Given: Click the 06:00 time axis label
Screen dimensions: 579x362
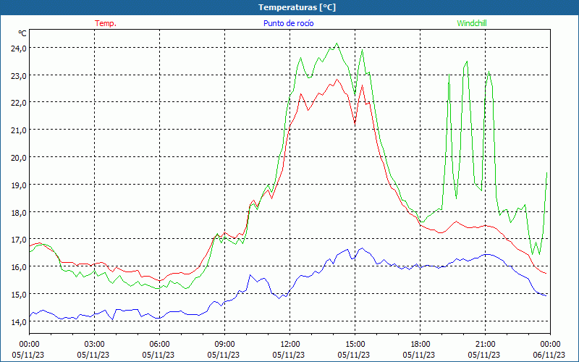Looking at the screenshot, I should (x=159, y=345).
